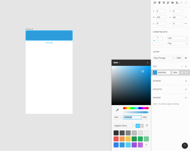Screen dimensions: 190x151
Task: Click the fill opacity 100% field
Action: [x=175, y=72]
